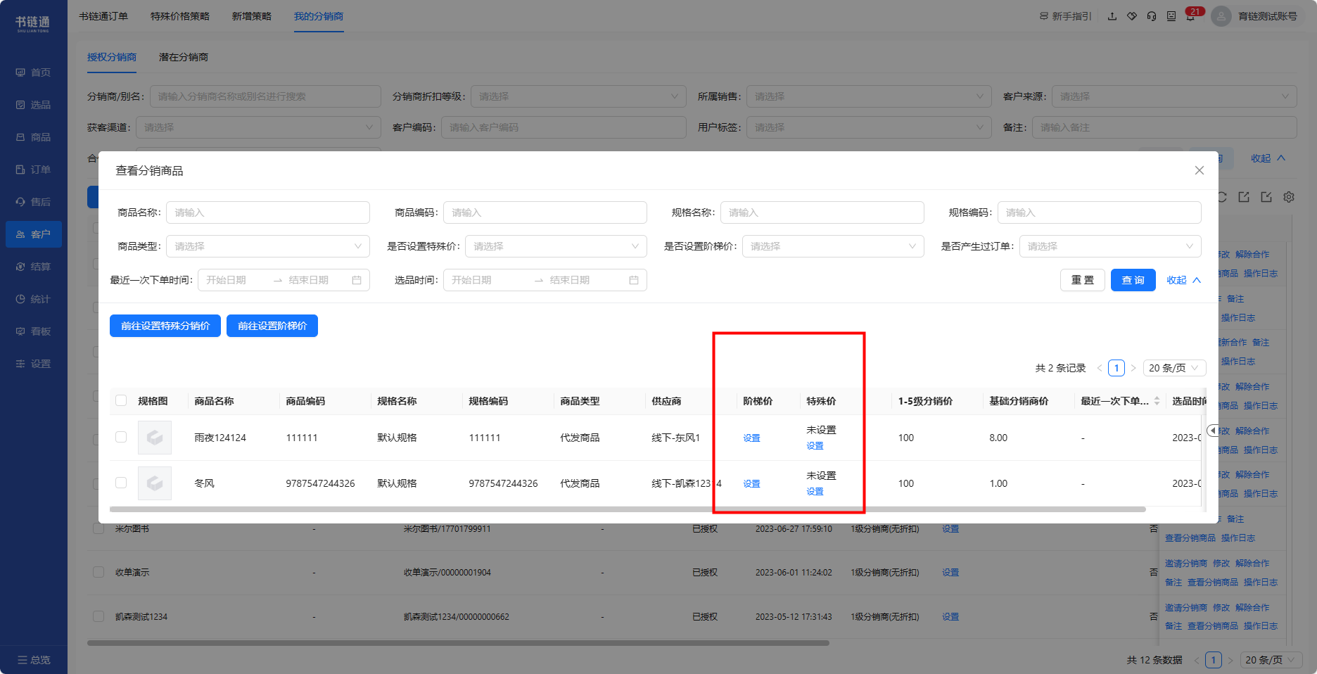
Task: Open dialog's 20 条/页 page size selector
Action: click(1174, 368)
